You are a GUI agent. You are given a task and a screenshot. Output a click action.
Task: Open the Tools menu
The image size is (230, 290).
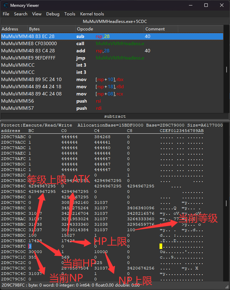tap(69, 14)
